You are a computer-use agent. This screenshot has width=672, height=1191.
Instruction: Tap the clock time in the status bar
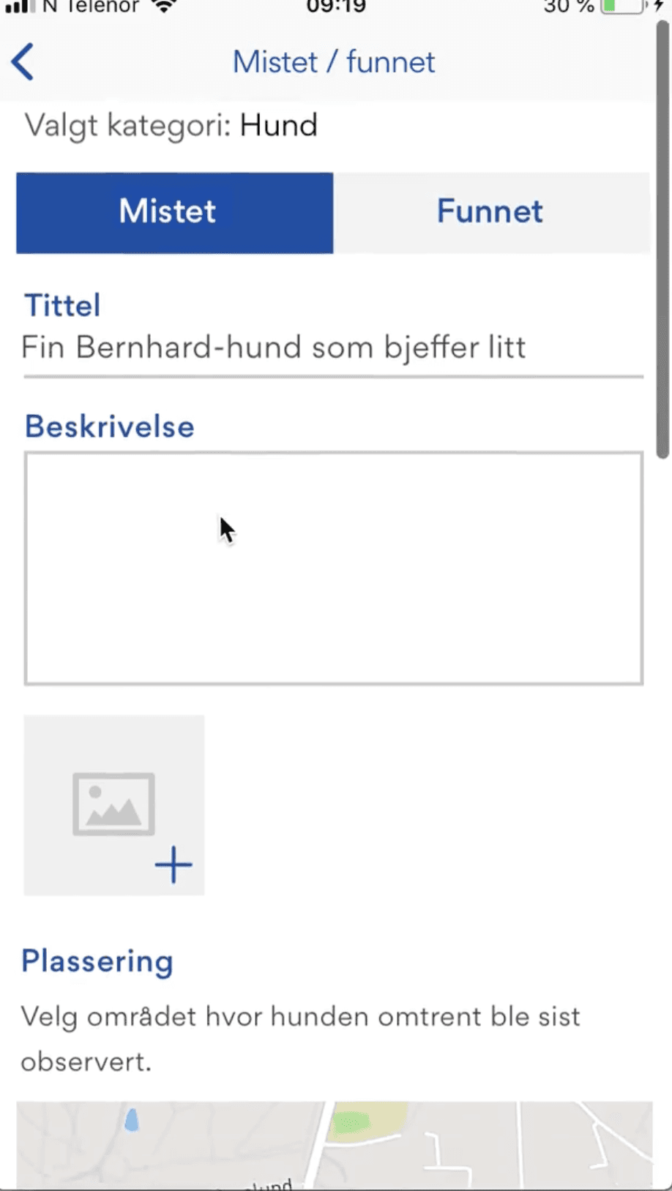click(336, 7)
